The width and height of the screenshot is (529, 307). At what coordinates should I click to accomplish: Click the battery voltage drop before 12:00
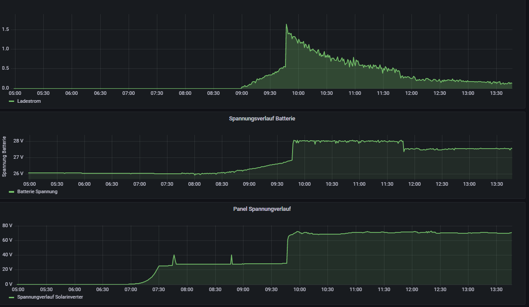[x=403, y=147]
